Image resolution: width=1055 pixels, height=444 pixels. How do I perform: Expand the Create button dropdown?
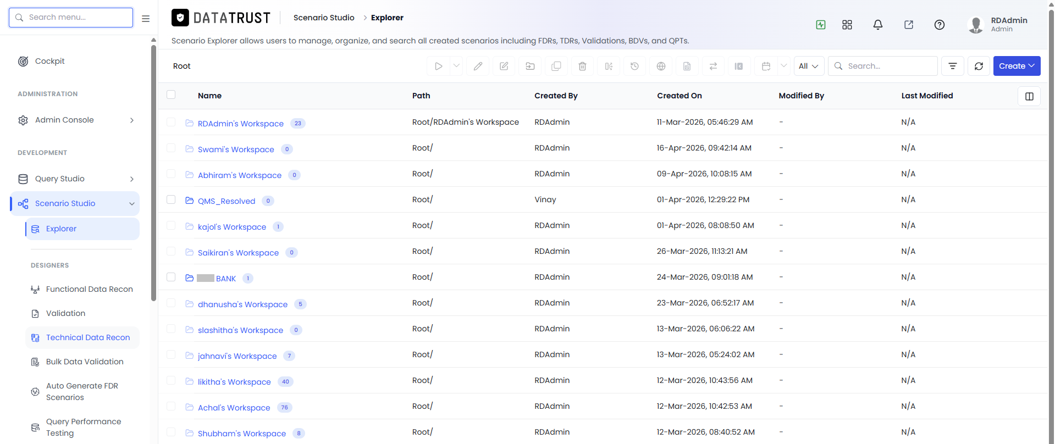1017,66
